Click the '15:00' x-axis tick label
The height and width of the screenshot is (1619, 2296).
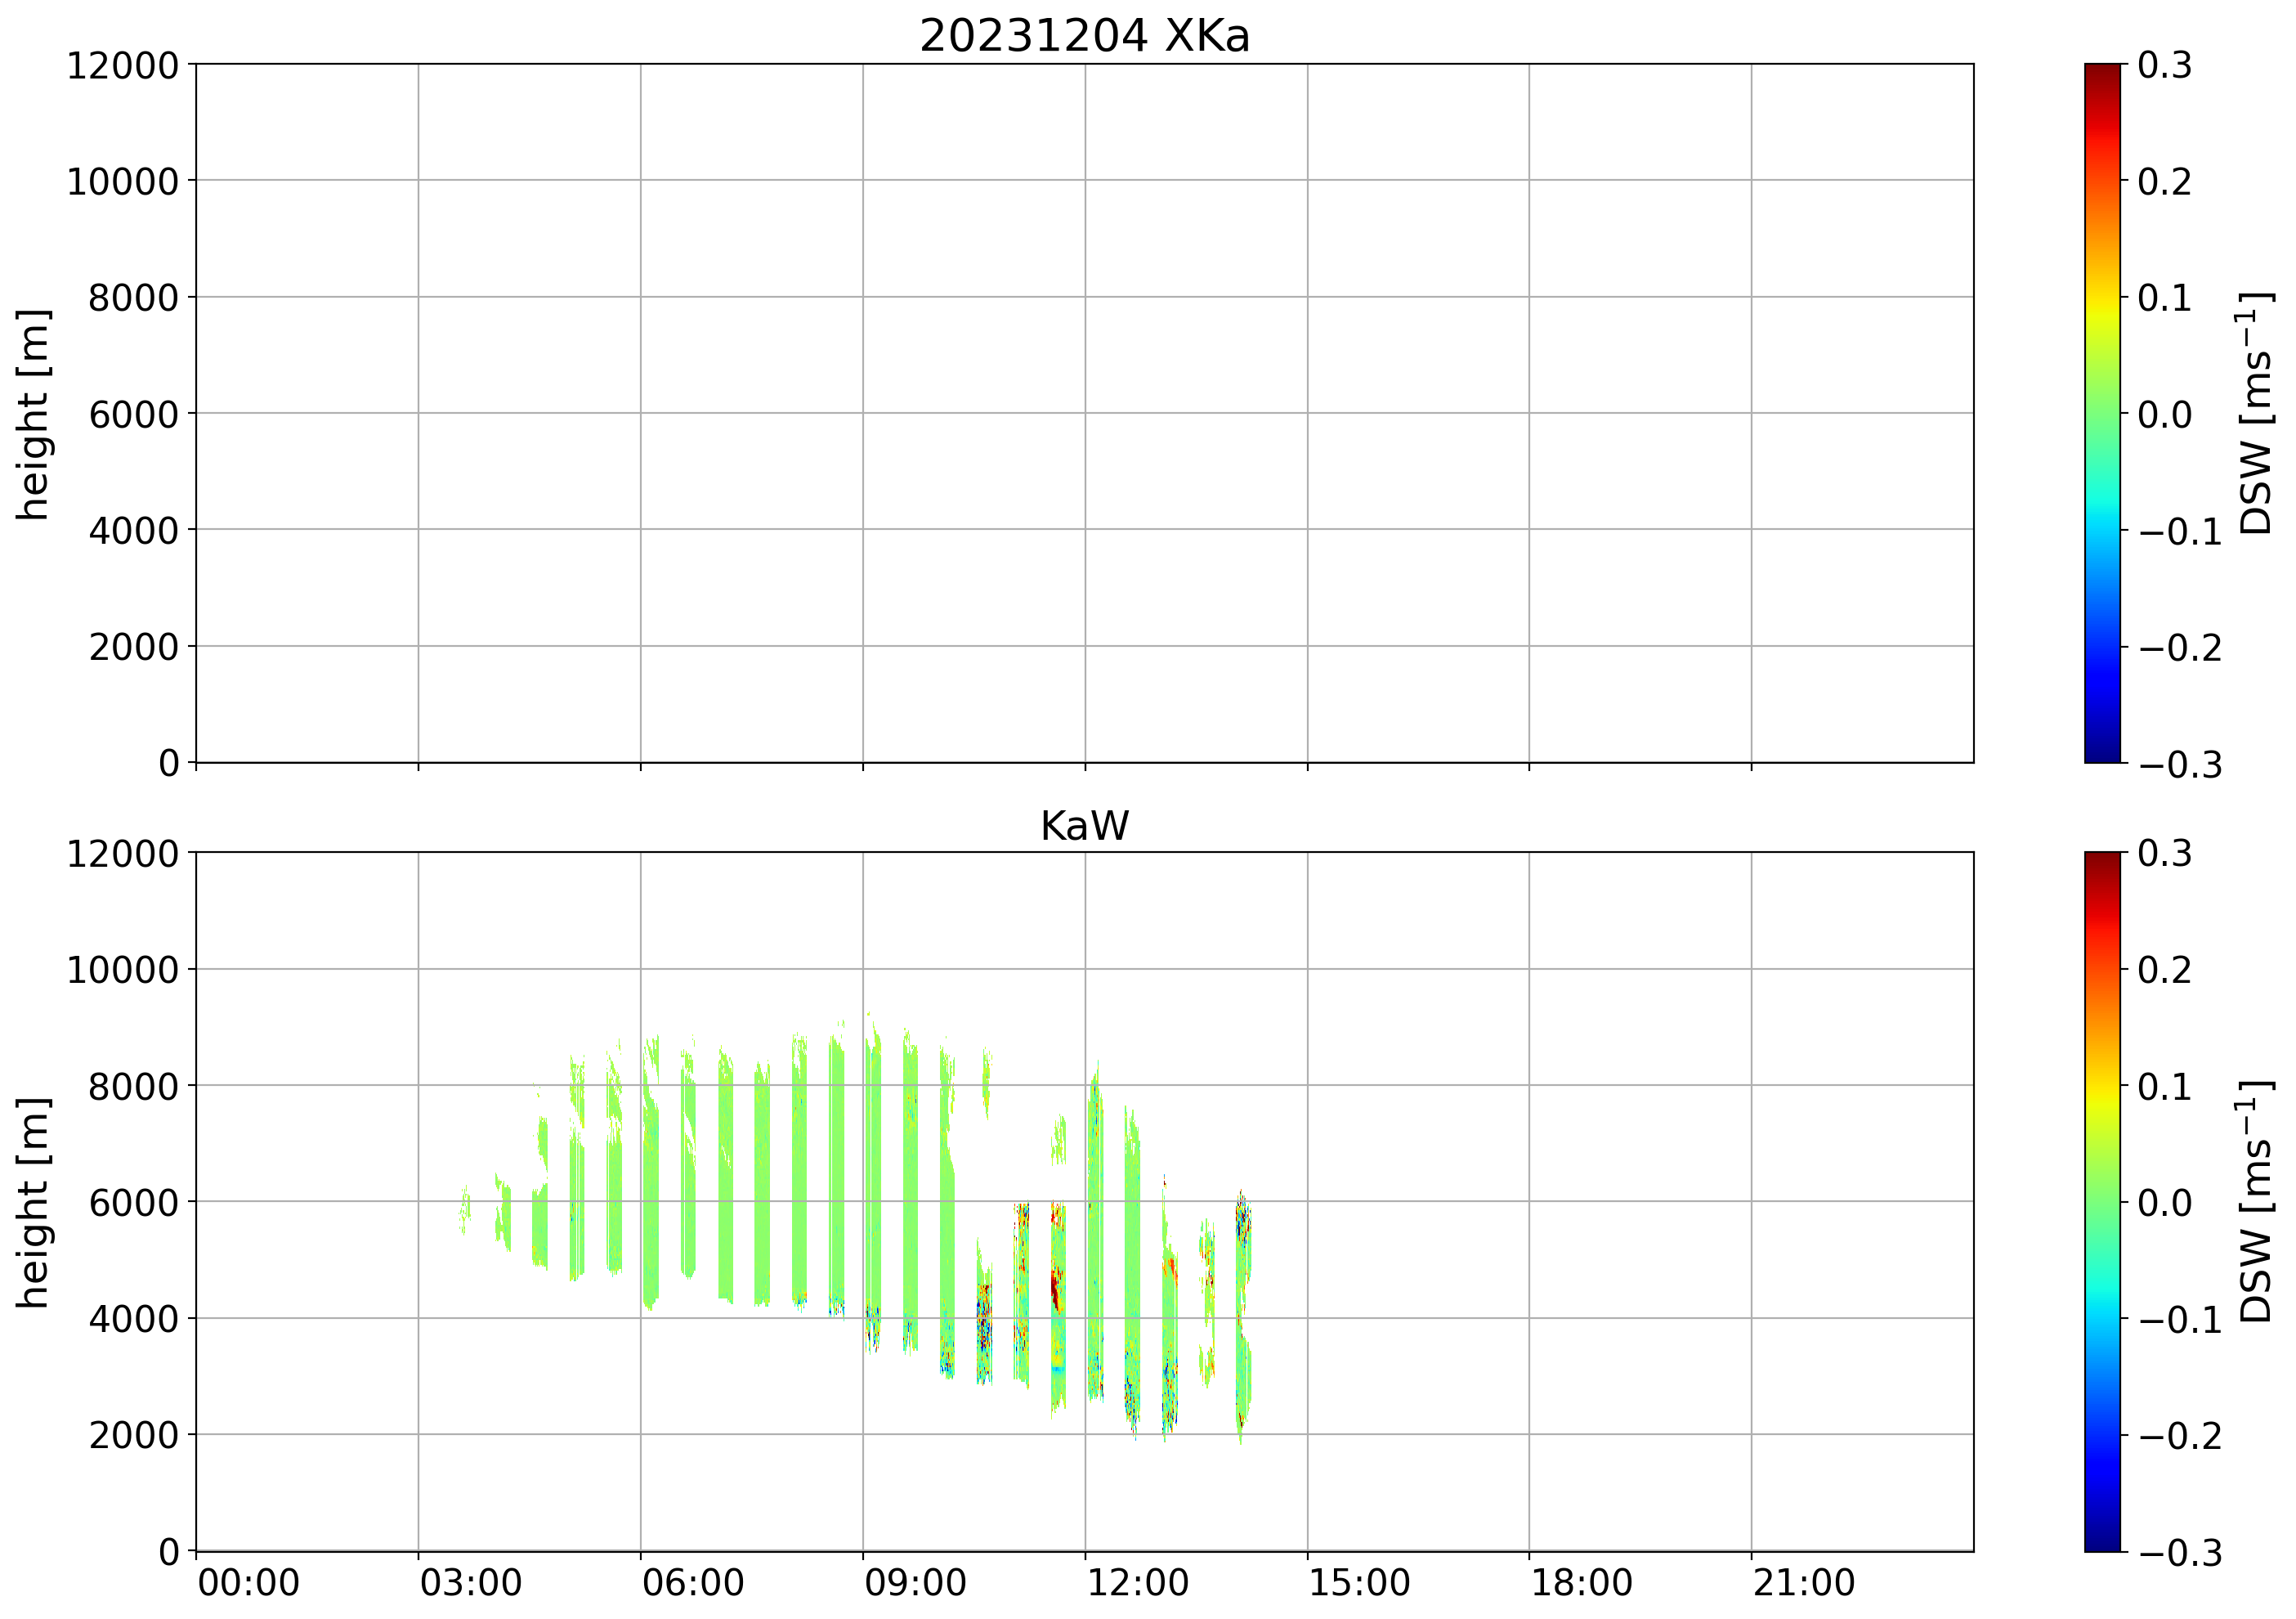1359,1584
